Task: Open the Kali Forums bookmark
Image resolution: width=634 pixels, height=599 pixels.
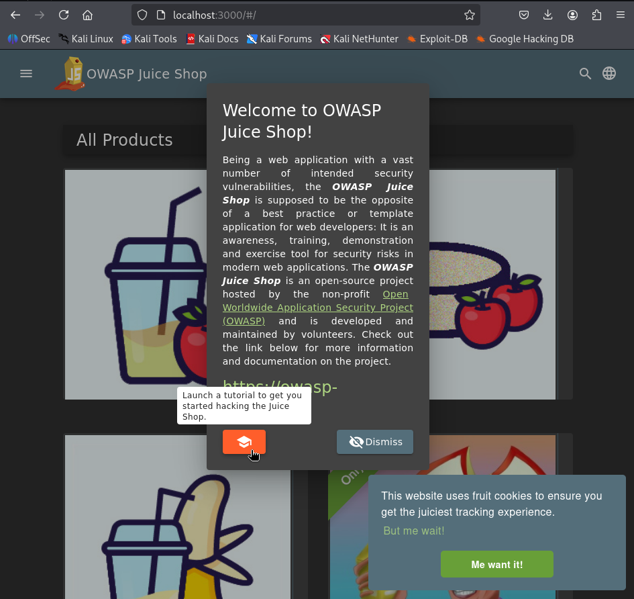Action: tap(279, 39)
